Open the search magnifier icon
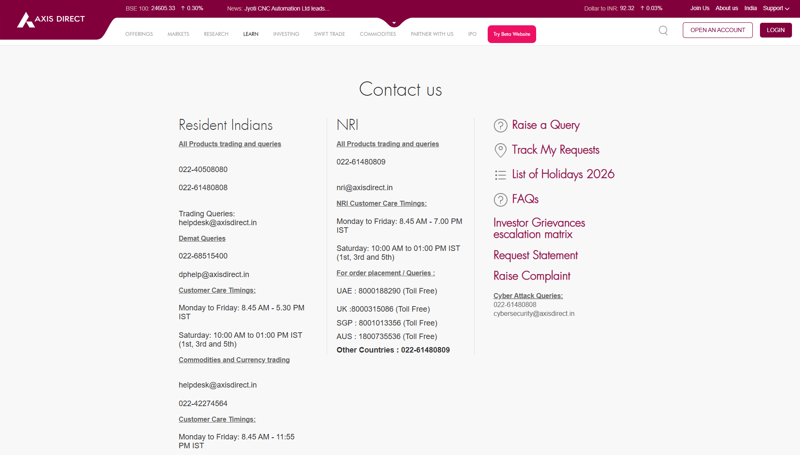The image size is (800, 455). (x=663, y=30)
